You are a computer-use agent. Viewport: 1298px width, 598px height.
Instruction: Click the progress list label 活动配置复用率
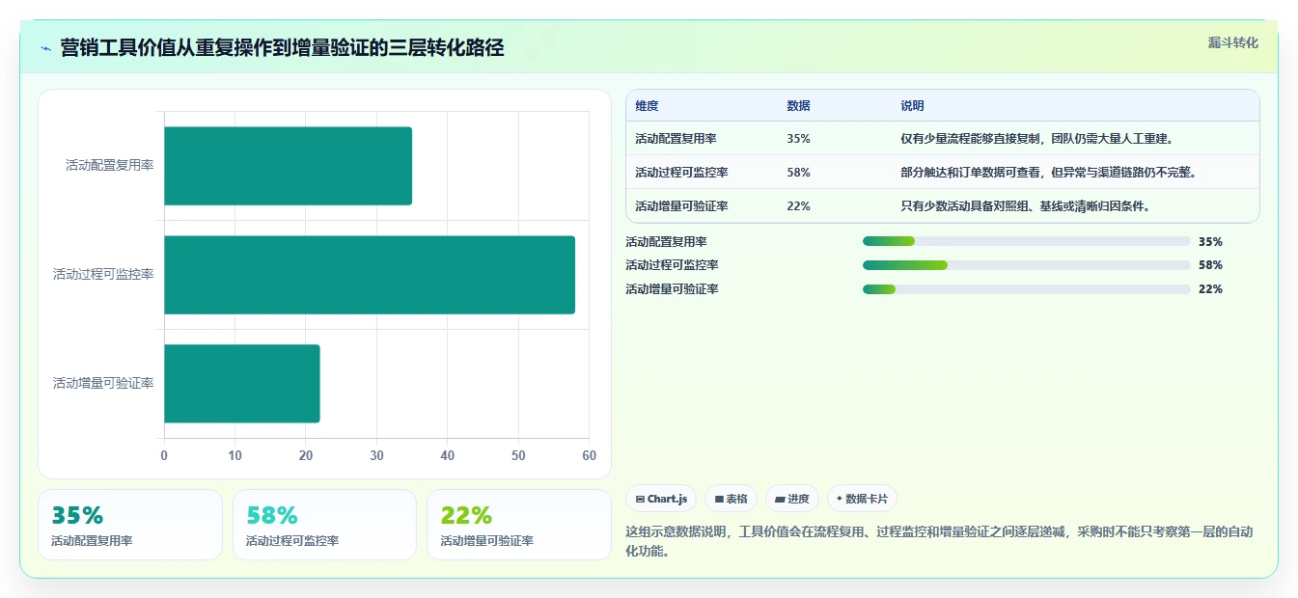click(666, 241)
